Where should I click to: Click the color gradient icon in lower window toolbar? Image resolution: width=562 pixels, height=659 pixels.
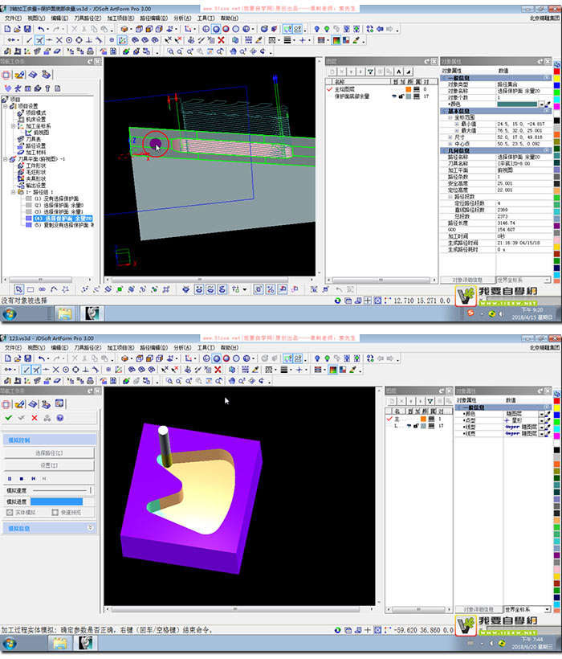point(333,370)
